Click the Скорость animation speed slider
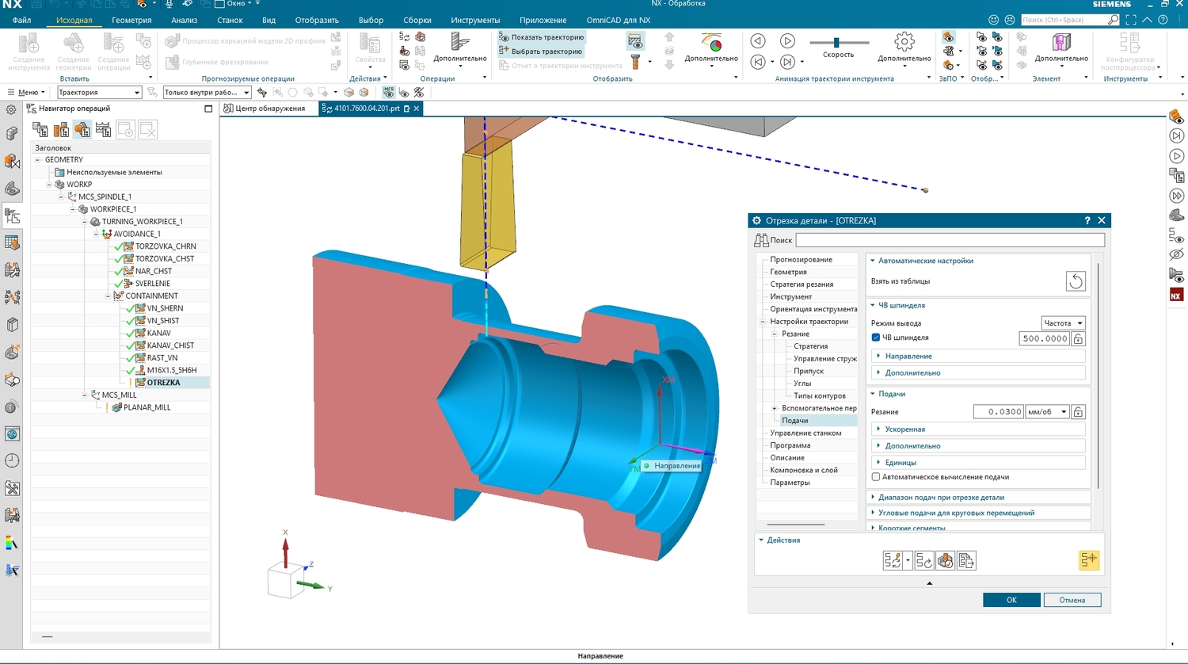The height and width of the screenshot is (664, 1188). point(836,43)
